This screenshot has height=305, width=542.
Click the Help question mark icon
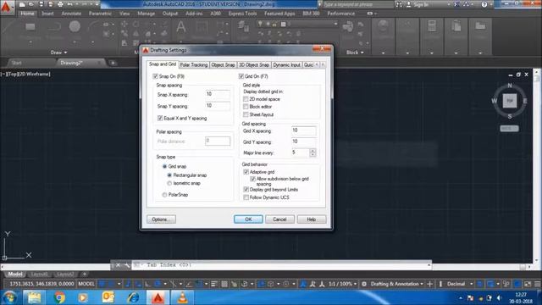(484, 4)
